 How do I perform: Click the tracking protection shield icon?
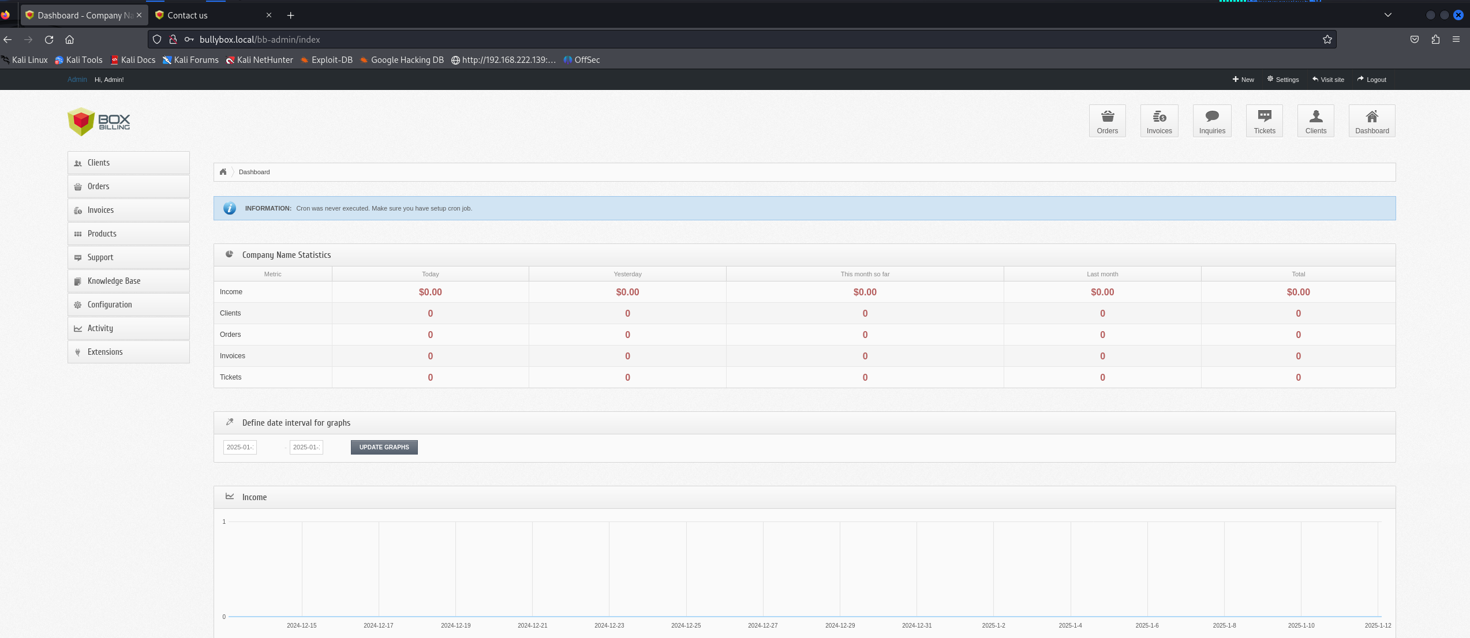[x=157, y=39]
